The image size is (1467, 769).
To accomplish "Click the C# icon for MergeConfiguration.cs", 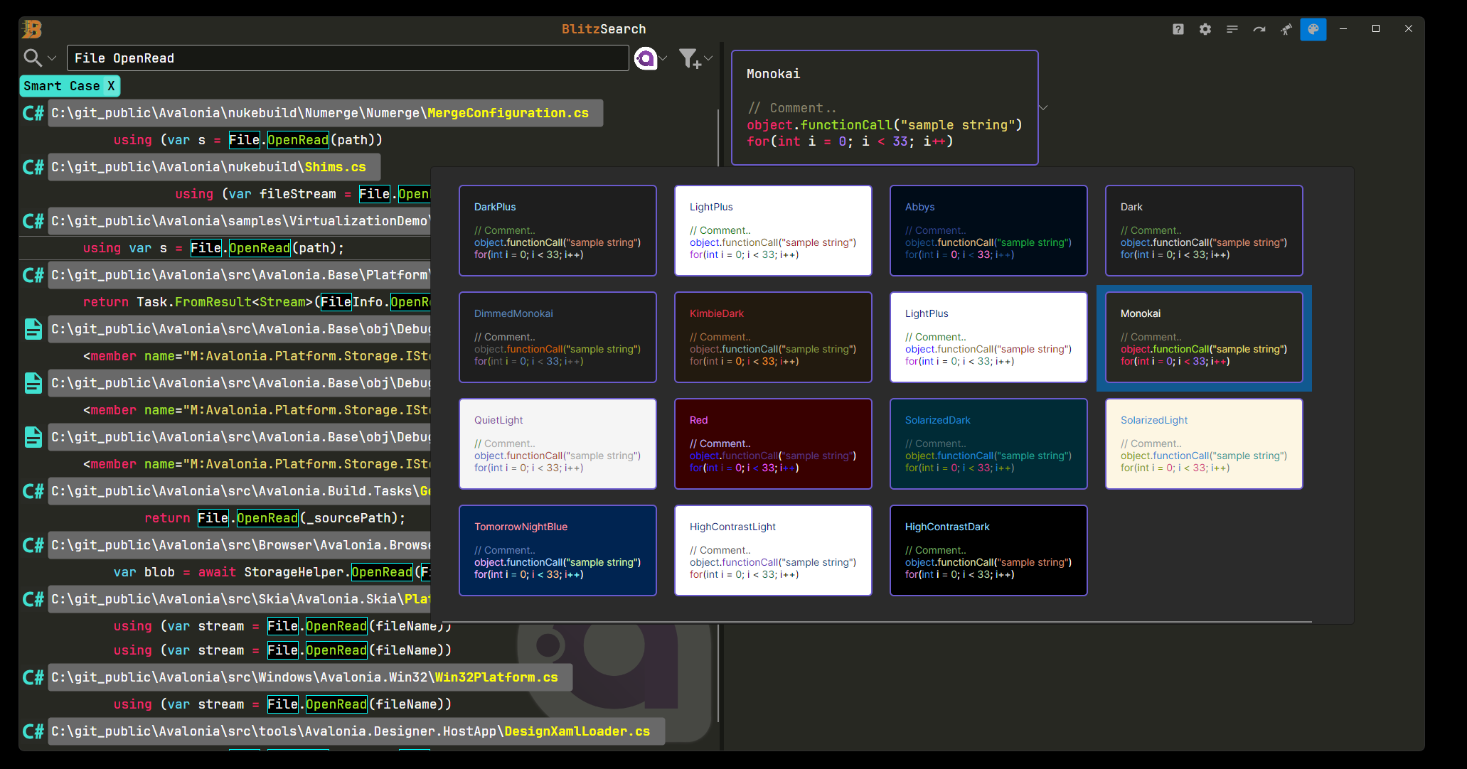I will click(33, 113).
